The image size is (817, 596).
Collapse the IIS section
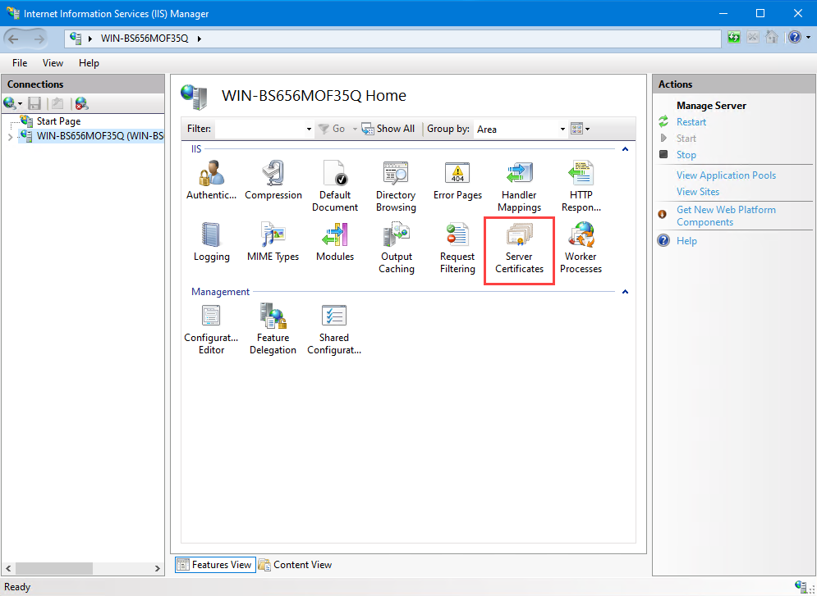[x=625, y=149]
